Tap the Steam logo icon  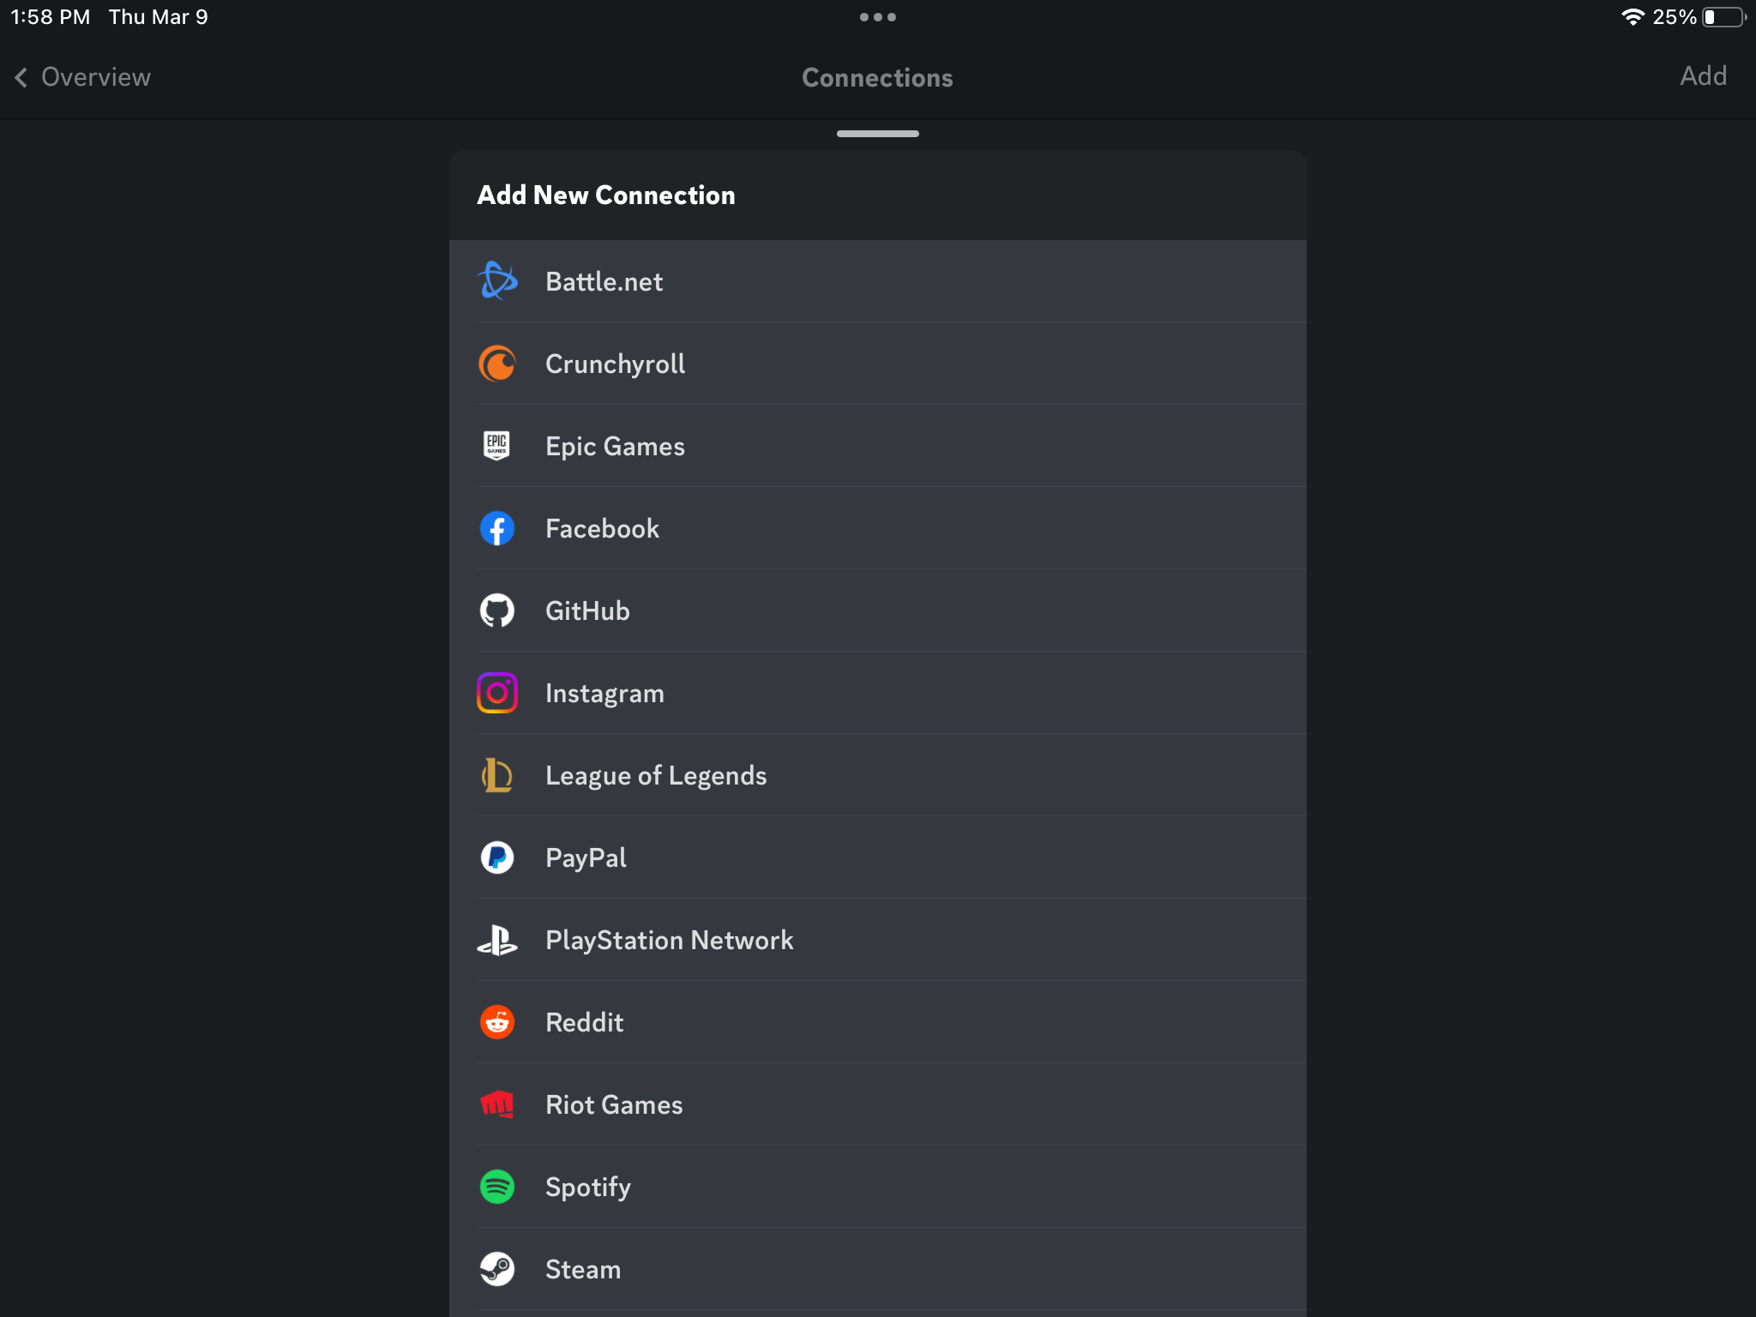497,1269
